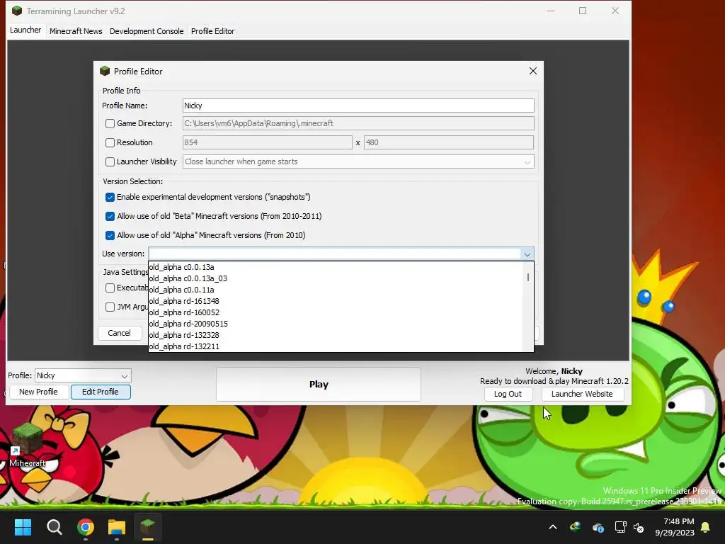Open taskbar clock and date
The width and height of the screenshot is (725, 544).
675,527
